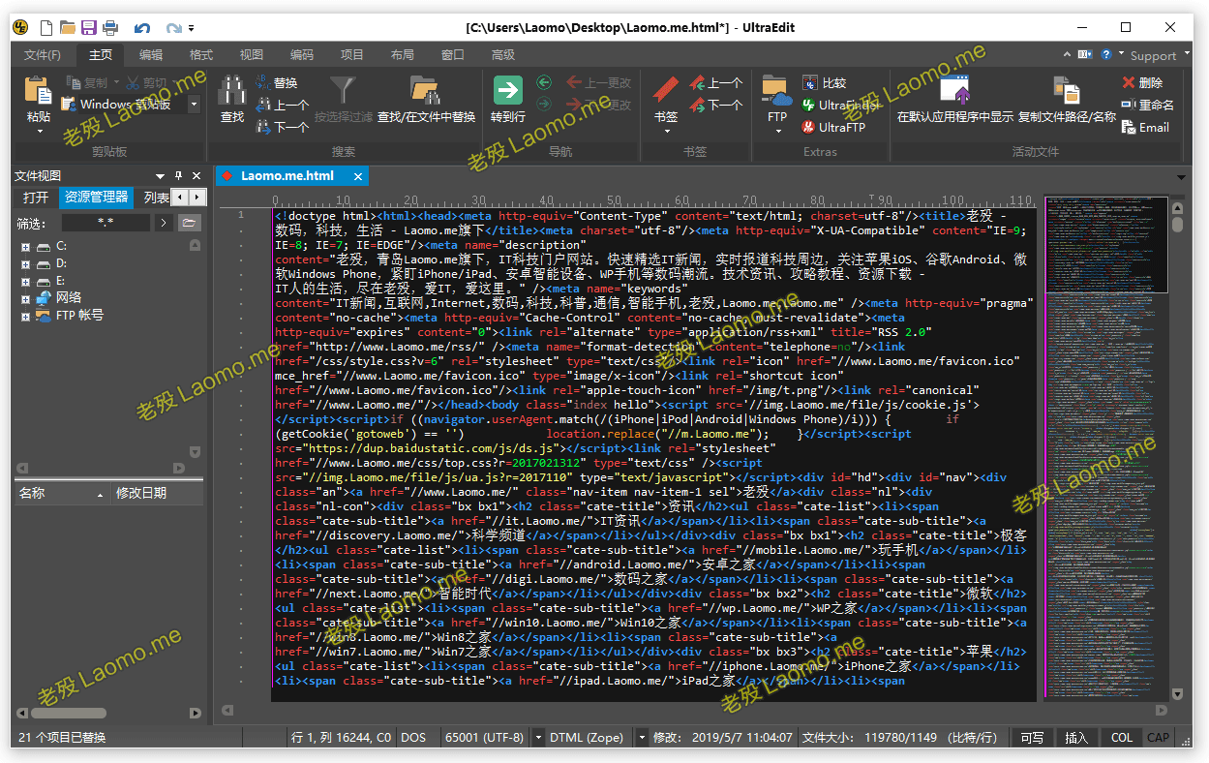Screen dimensions: 1209x763
Task: Click the red 删除 (Delete) file icon
Action: click(1142, 83)
